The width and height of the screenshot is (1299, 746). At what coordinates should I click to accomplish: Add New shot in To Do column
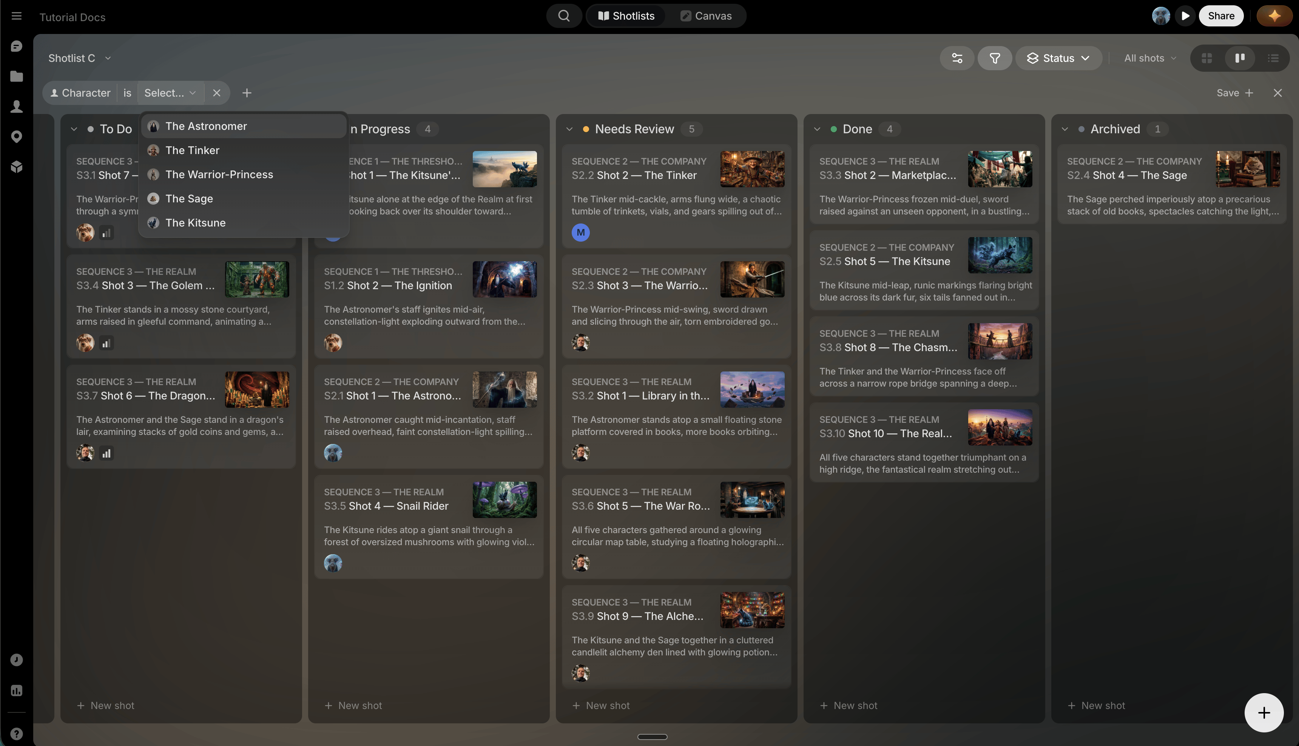click(106, 706)
